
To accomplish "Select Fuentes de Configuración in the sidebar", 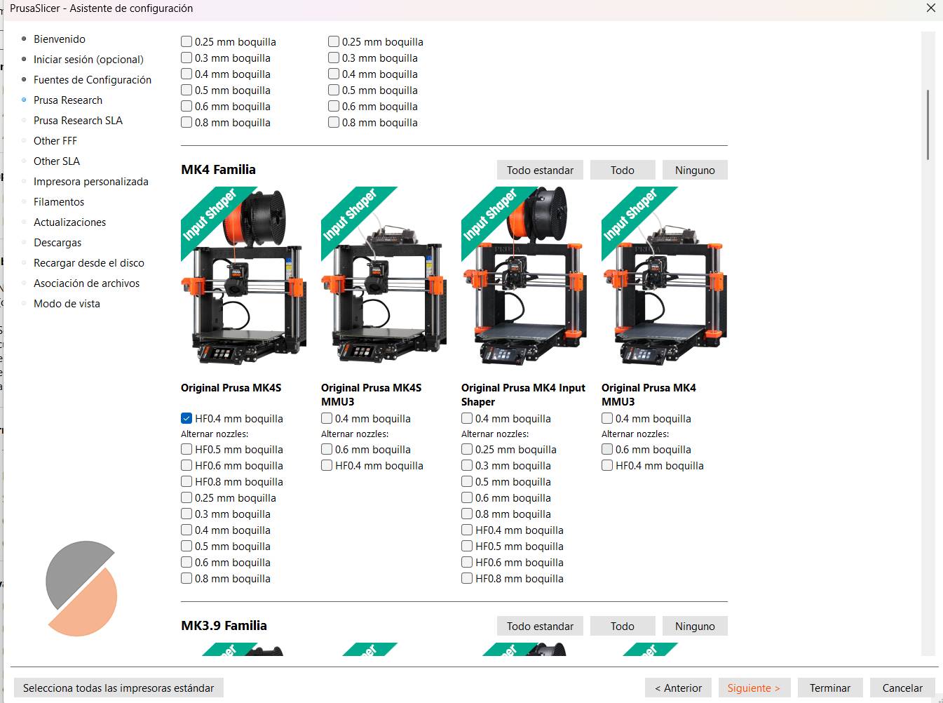I will pyautogui.click(x=93, y=80).
